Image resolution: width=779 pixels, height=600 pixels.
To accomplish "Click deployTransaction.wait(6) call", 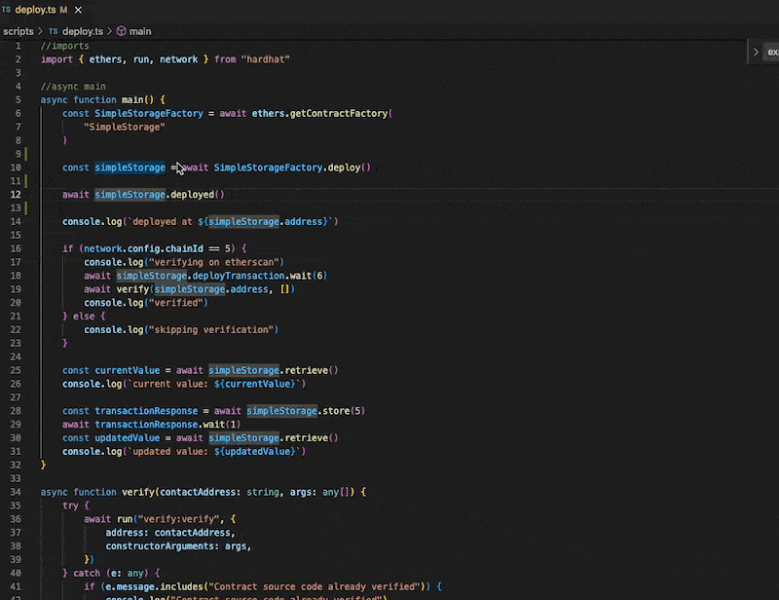I will 260,276.
